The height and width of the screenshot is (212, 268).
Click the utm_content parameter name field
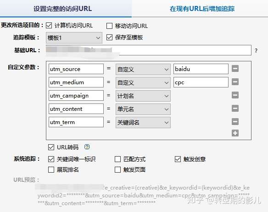click(x=76, y=109)
